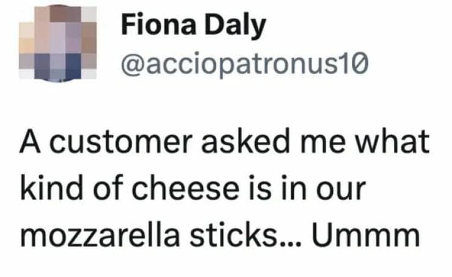This screenshot has height=277, width=452.
Task: Click the word "kind" in the tweet
Action: pyautogui.click(x=49, y=190)
